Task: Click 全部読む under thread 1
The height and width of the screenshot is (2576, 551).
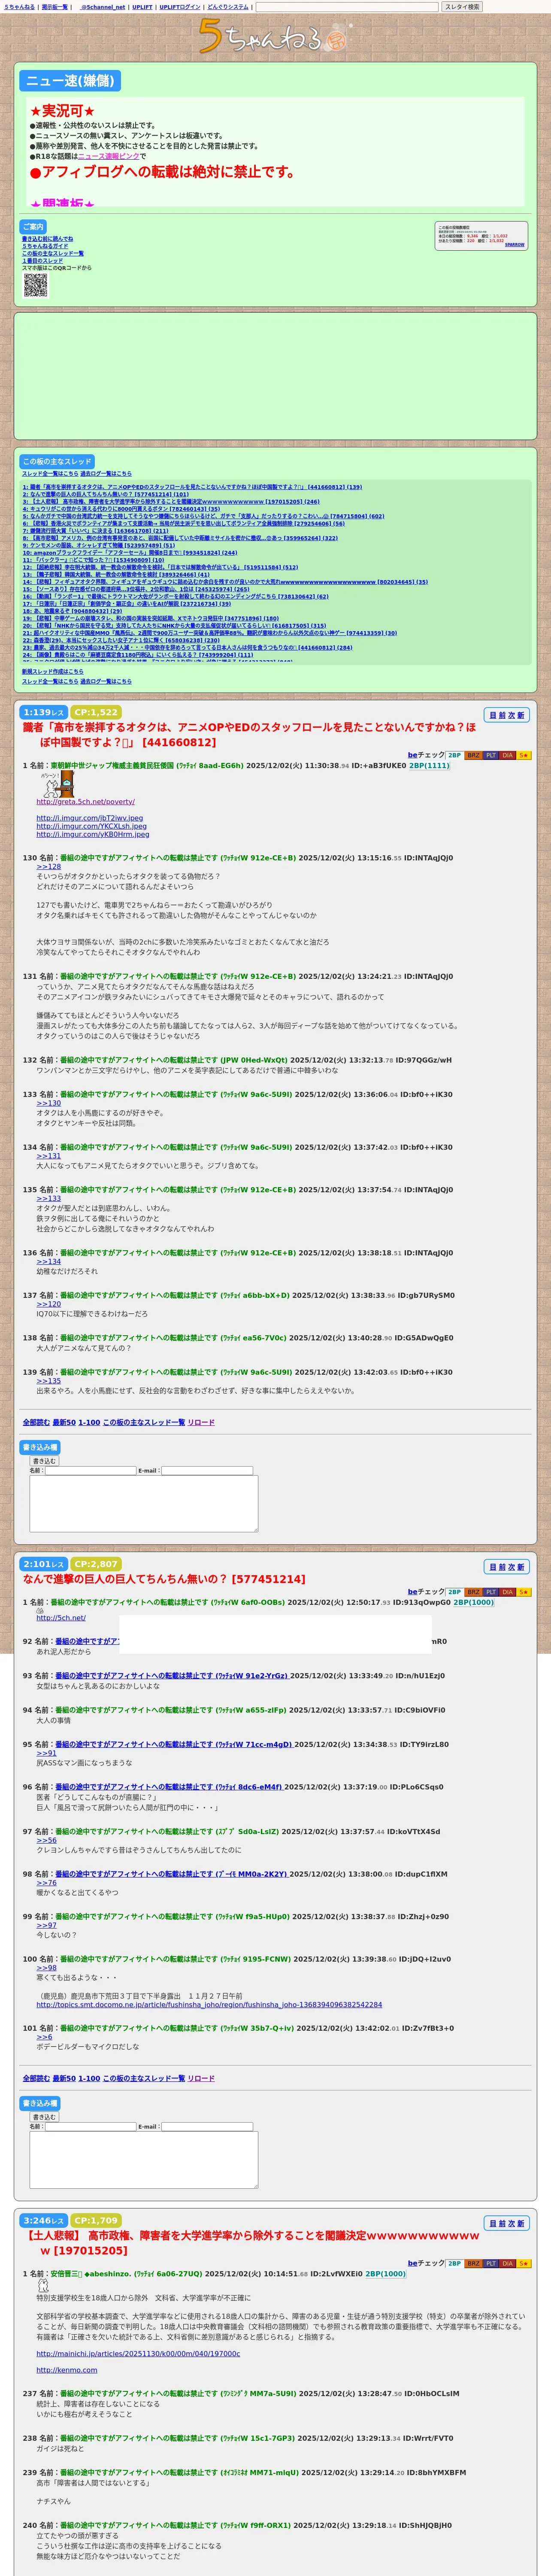Action: 36,1422
